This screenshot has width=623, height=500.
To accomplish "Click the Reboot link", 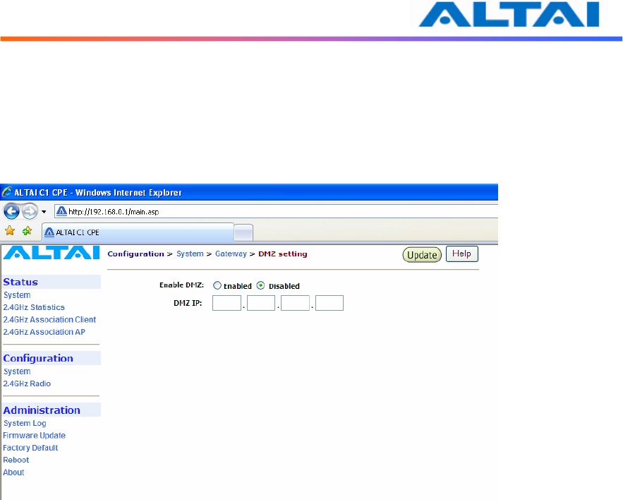I will [x=16, y=460].
